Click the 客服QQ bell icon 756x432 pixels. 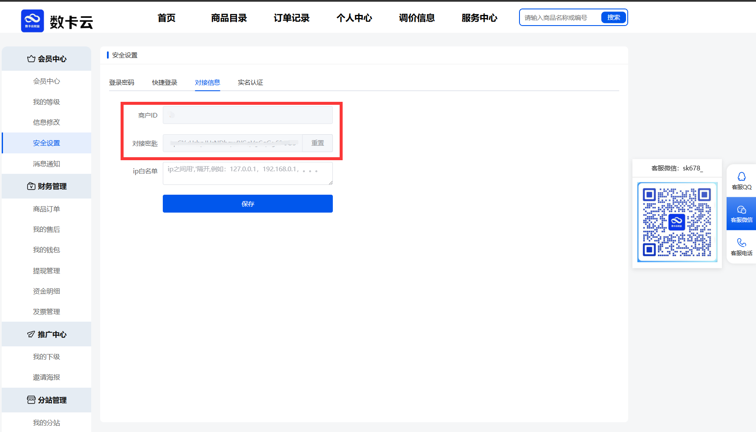click(742, 176)
